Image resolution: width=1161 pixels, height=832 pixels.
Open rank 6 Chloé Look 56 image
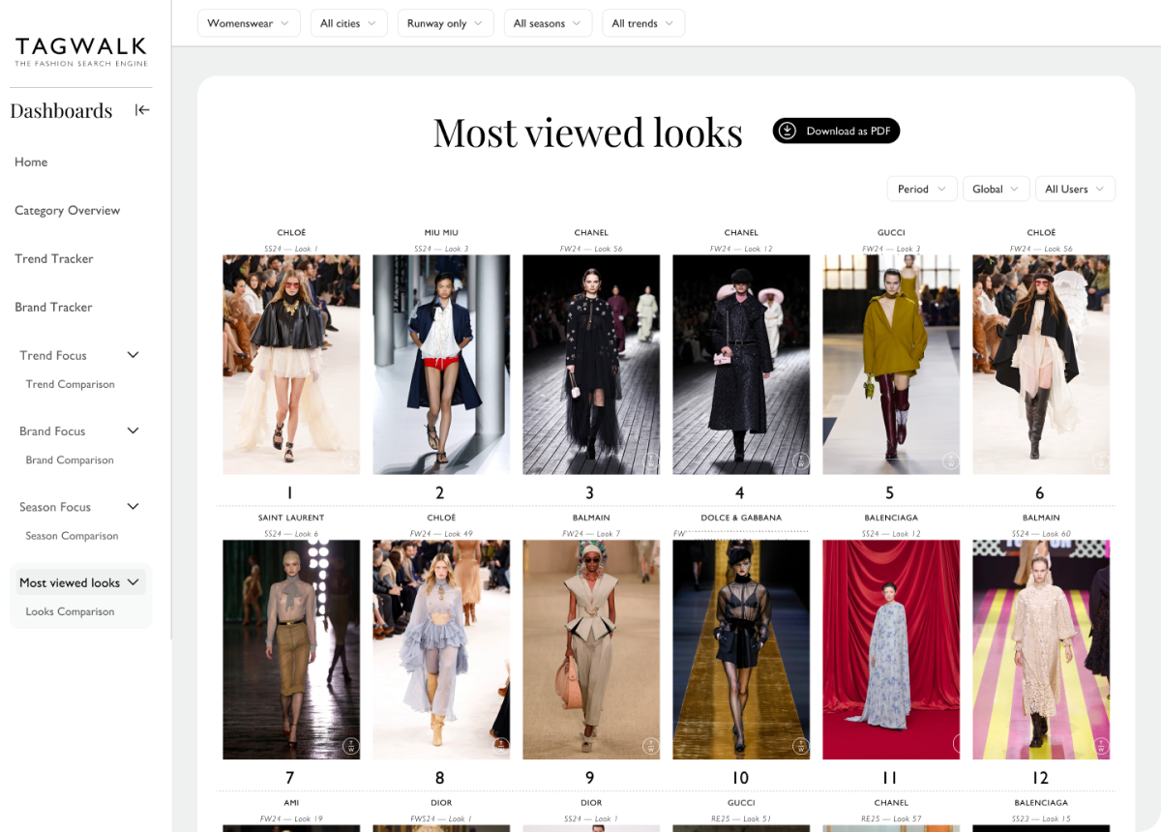[1041, 365]
